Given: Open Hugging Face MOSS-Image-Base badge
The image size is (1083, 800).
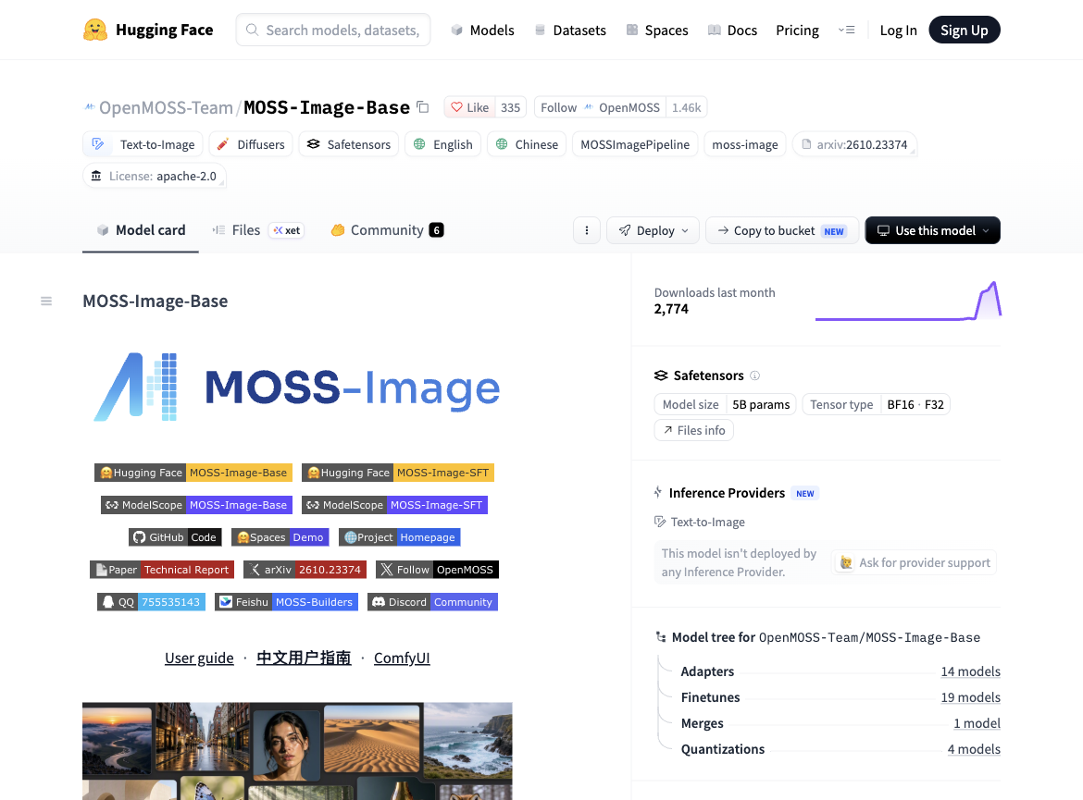Looking at the screenshot, I should tap(193, 473).
